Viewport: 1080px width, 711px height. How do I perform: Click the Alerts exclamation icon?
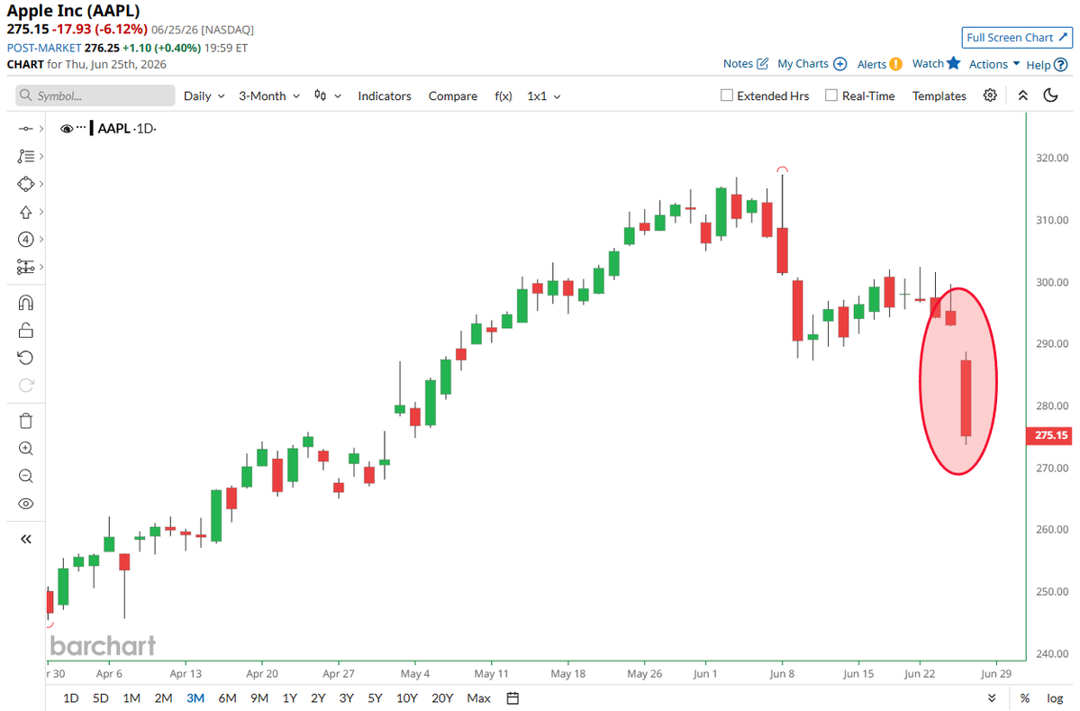(895, 64)
